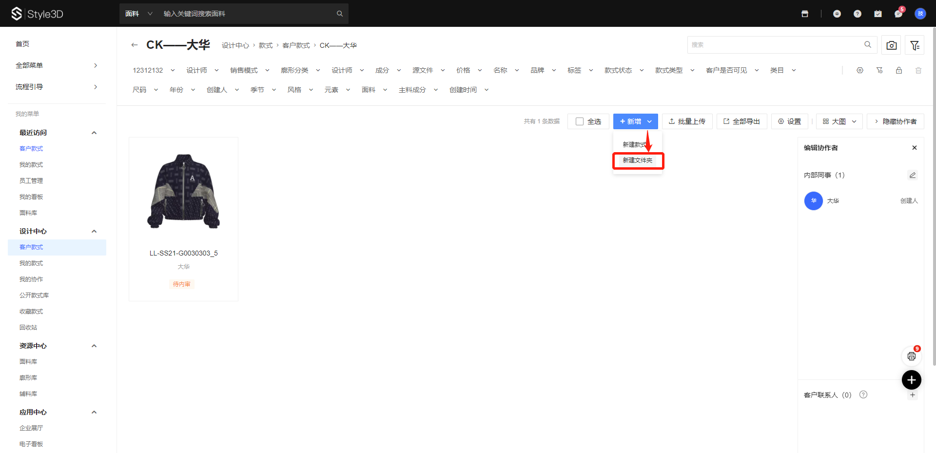
Task: Choose 新建款式 in the dropdown menu
Action: pos(634,145)
